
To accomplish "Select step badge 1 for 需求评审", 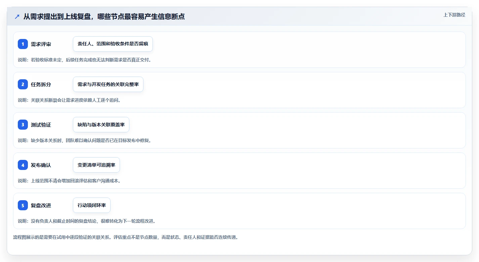I will [x=23, y=44].
